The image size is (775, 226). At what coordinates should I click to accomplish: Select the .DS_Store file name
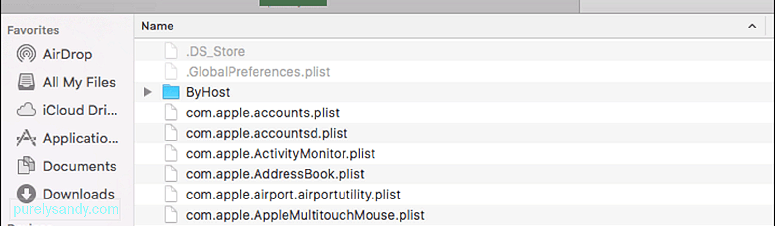[x=215, y=51]
